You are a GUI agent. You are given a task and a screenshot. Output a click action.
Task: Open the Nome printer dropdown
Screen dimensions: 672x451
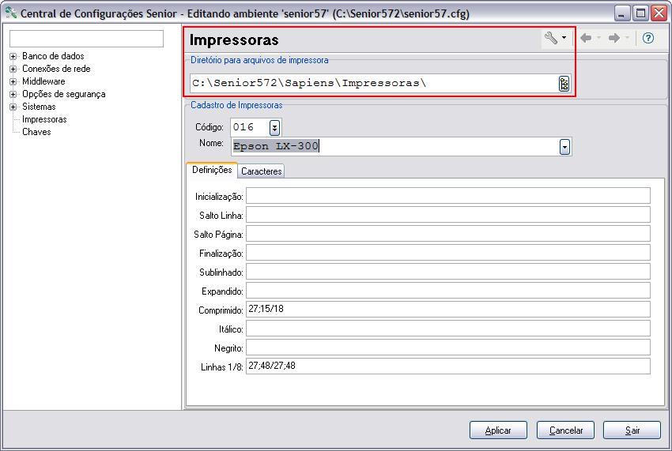point(564,146)
